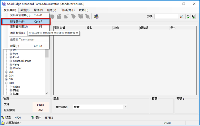Click the greyed folder-with-arrow toolbar icon

click(66, 16)
